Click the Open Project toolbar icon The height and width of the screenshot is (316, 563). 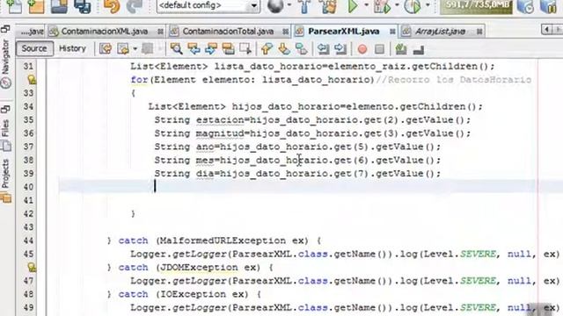point(59,6)
